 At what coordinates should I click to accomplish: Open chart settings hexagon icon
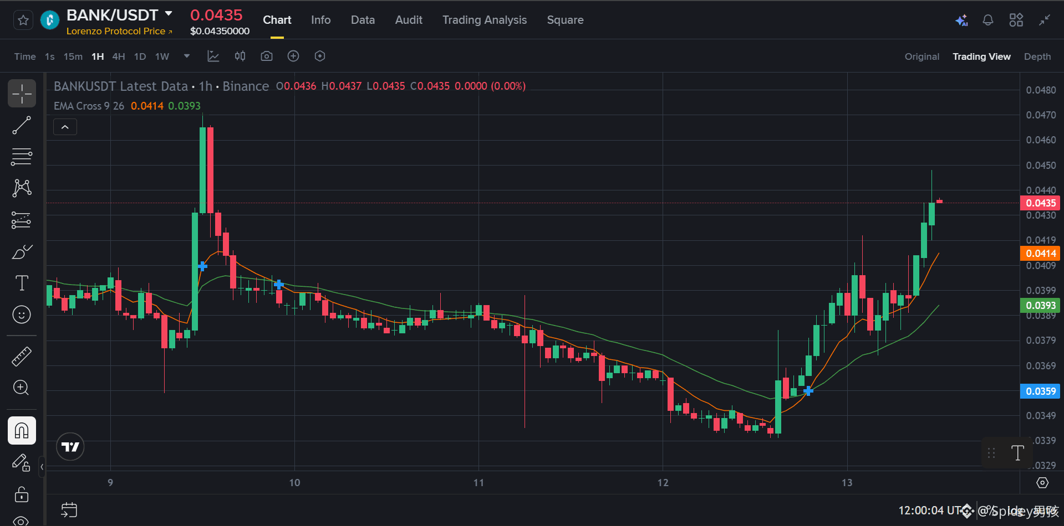320,56
